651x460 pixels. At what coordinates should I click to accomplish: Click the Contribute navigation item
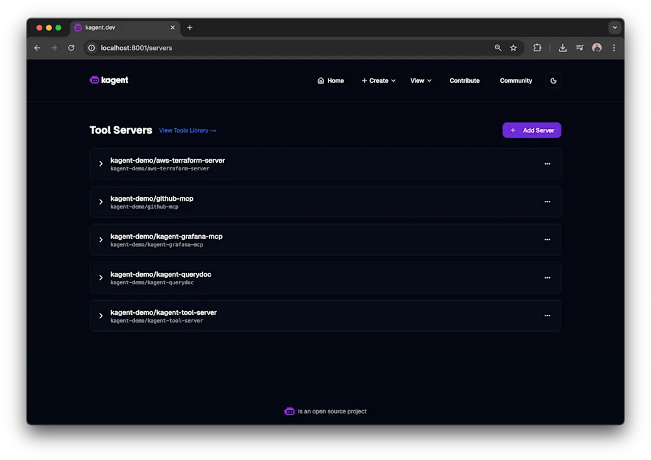(x=464, y=80)
